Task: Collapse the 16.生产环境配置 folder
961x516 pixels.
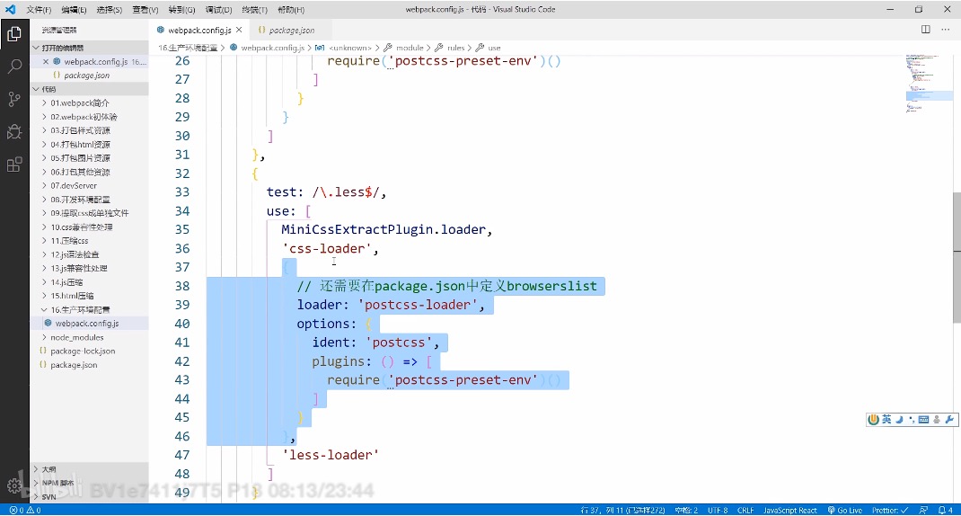Action: pos(90,310)
